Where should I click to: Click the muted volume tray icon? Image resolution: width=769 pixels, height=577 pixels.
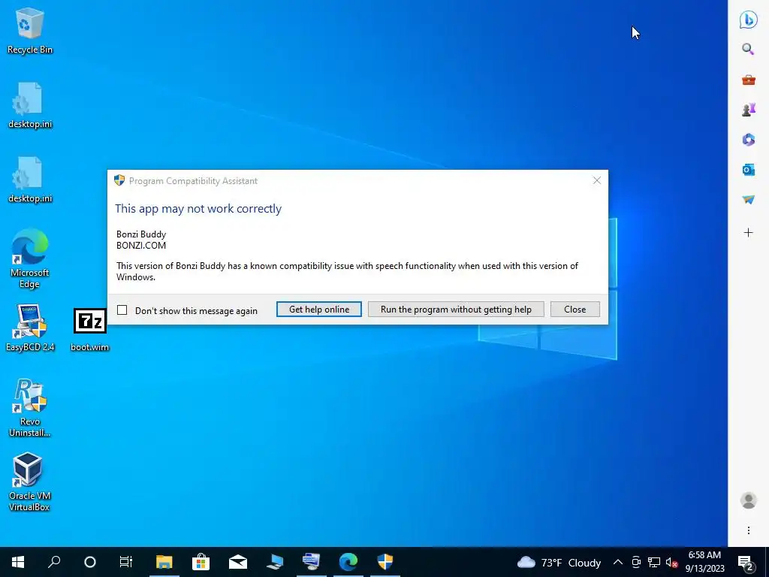(x=672, y=562)
